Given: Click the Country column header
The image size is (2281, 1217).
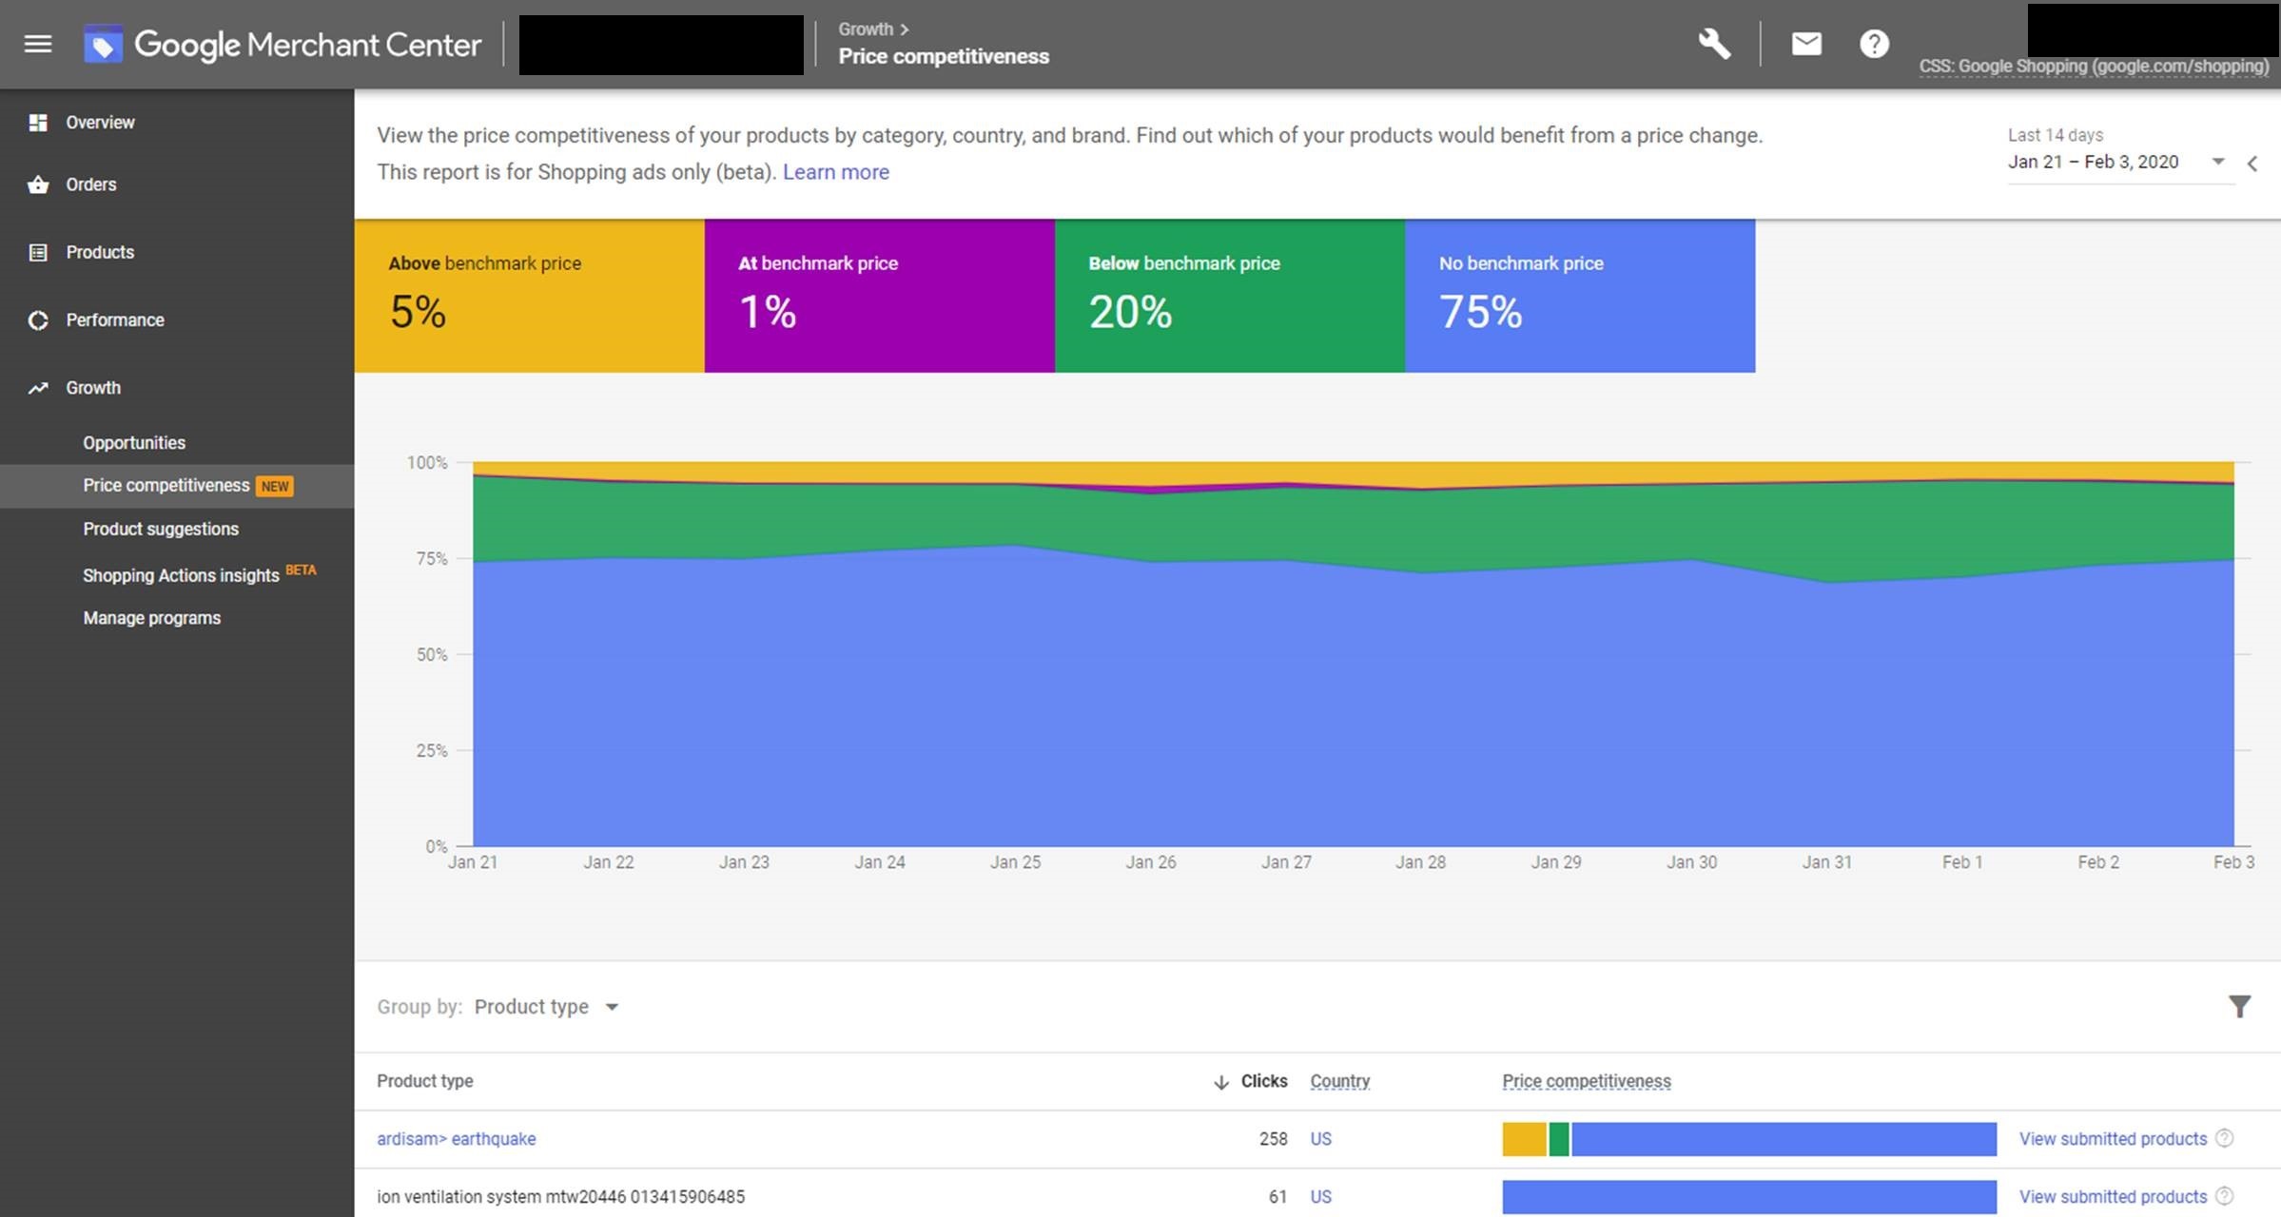Looking at the screenshot, I should click(x=1340, y=1081).
